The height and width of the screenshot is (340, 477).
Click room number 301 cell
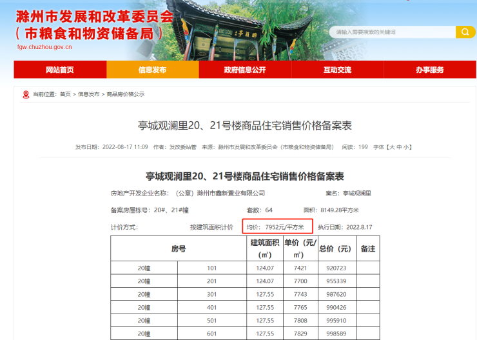(211, 294)
